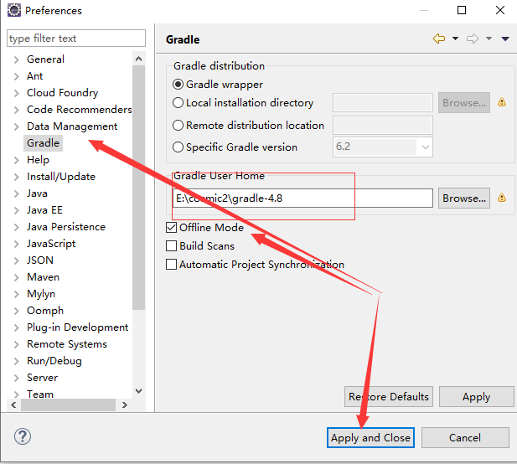517x464 pixels.
Task: Expand the Java preferences node
Action: (x=16, y=193)
